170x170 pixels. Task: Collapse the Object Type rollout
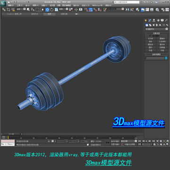click(156, 33)
